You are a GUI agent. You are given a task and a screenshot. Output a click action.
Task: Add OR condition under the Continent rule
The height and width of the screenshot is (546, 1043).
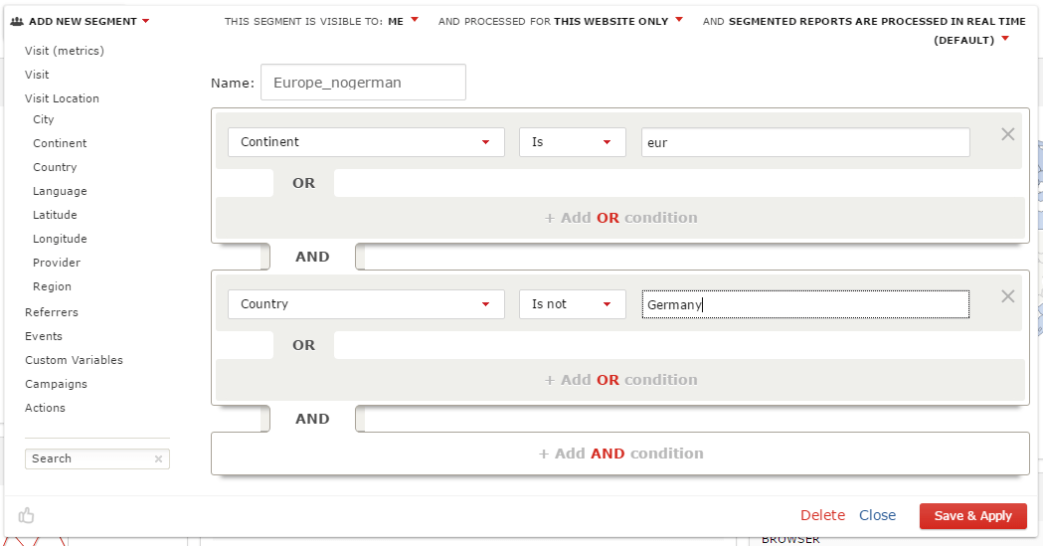pos(620,218)
